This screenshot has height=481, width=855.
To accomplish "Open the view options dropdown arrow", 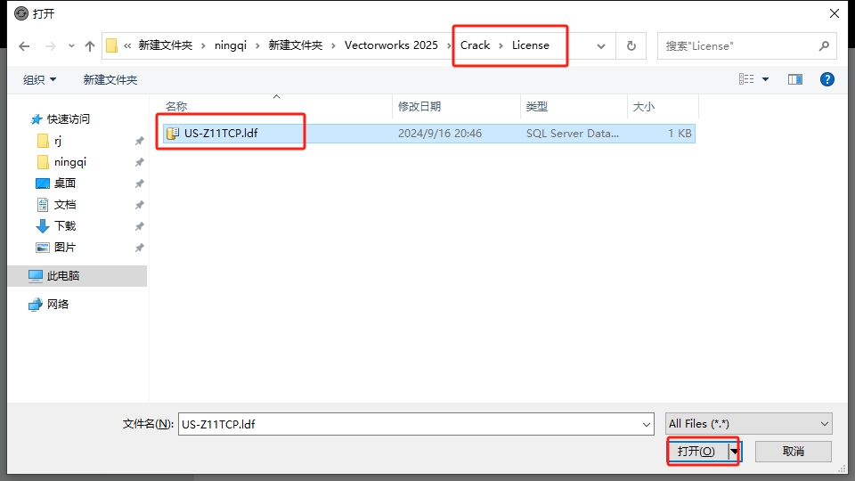I will tap(766, 79).
